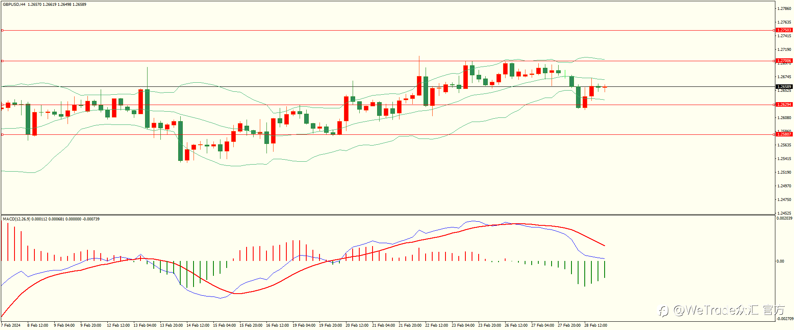Image resolution: width=794 pixels, height=330 pixels.
Task: Click the 16 Feb 12:00 time label
Action: [277, 325]
